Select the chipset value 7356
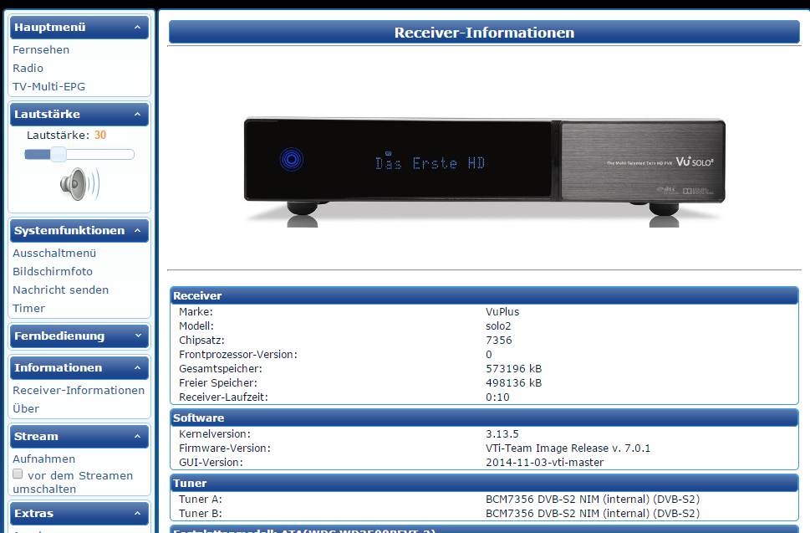Screen dimensions: 810x533 (x=498, y=341)
